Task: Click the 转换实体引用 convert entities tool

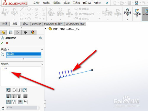Action: [60, 12]
